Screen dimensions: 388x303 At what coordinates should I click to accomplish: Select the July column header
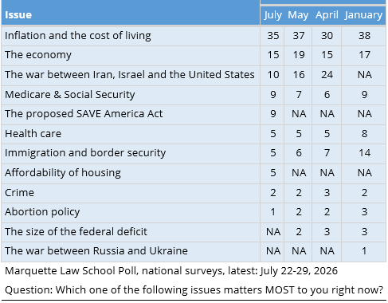272,15
